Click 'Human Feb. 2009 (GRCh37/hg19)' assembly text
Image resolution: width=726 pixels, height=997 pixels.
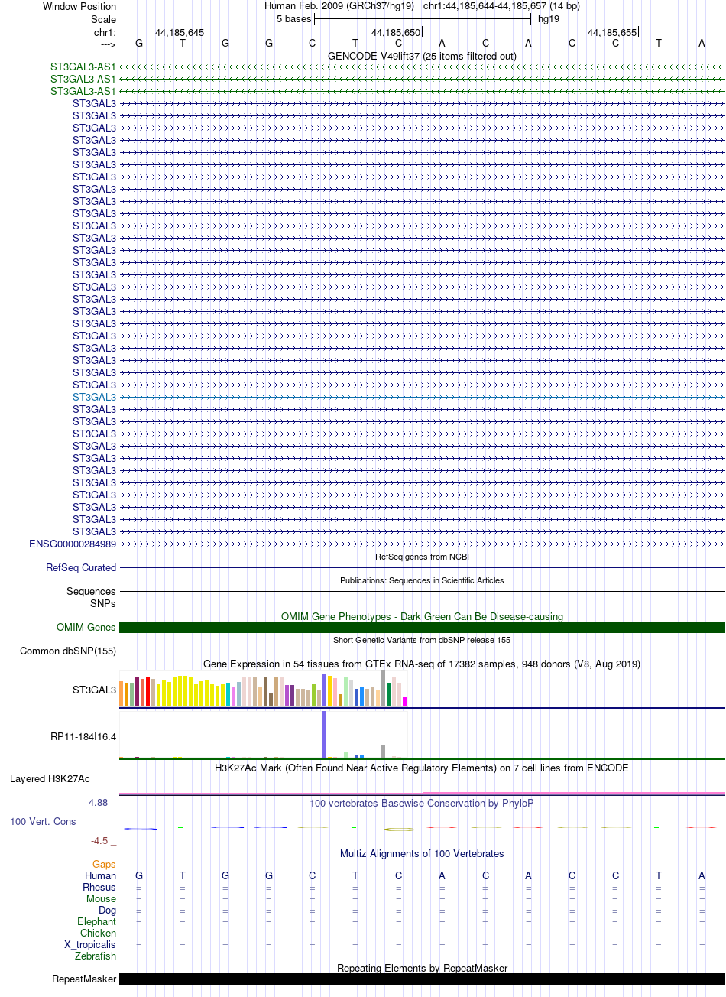(x=339, y=6)
